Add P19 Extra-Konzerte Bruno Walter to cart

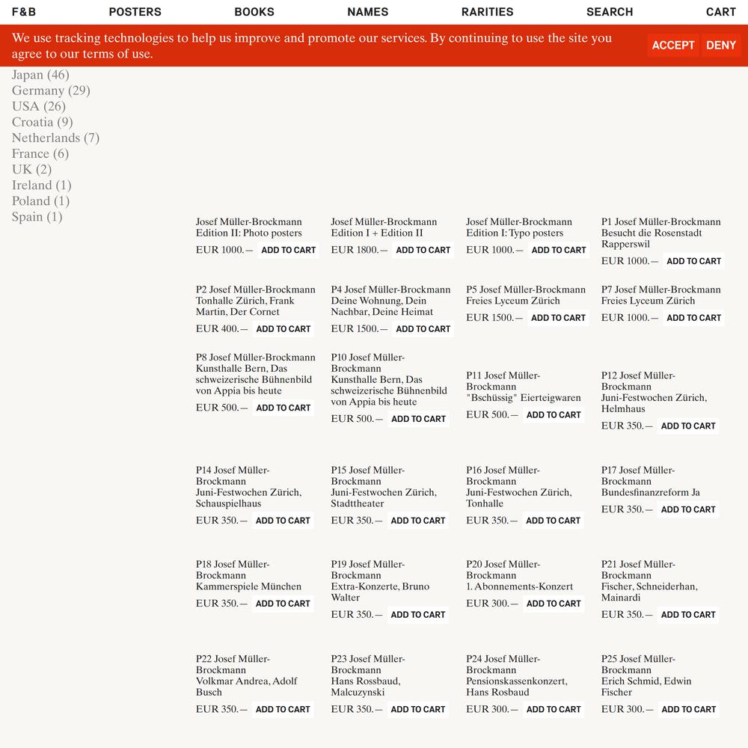click(417, 615)
